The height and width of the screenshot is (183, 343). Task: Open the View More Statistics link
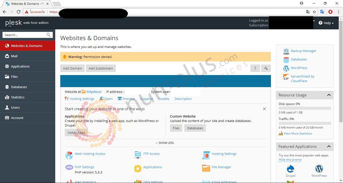[297, 133]
